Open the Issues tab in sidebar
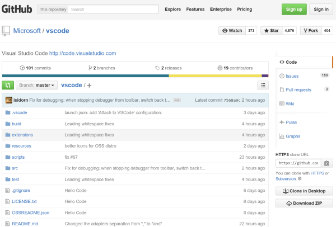Screen dimensions: 336x227 [292, 75]
